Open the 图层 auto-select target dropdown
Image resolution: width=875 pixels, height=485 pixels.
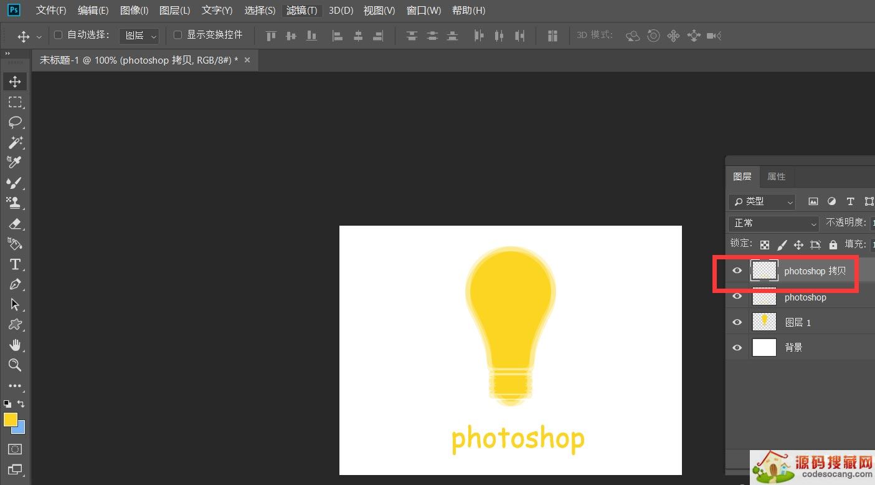(x=139, y=36)
